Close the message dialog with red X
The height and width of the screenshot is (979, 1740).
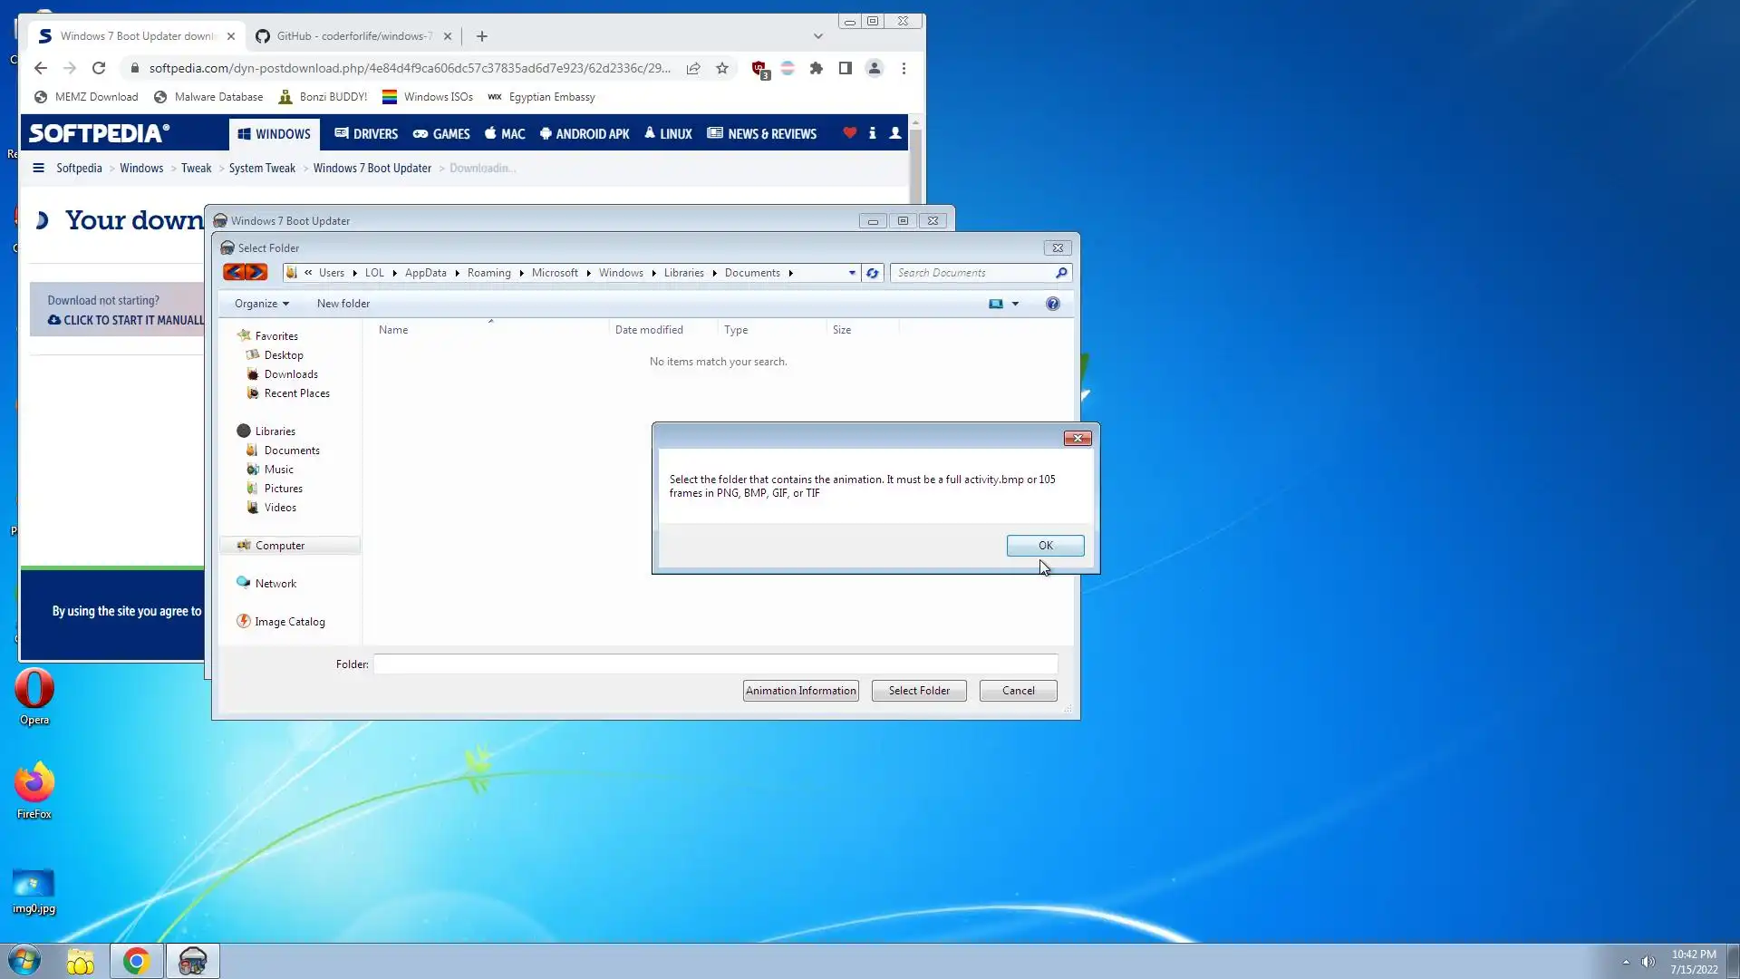tap(1077, 438)
